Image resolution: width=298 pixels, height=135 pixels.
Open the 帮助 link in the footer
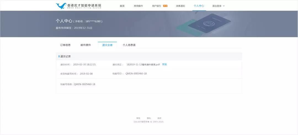[138, 118]
